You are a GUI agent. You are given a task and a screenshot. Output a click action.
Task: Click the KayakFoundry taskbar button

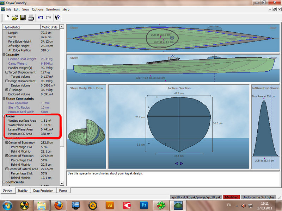pyautogui.click(x=178, y=205)
